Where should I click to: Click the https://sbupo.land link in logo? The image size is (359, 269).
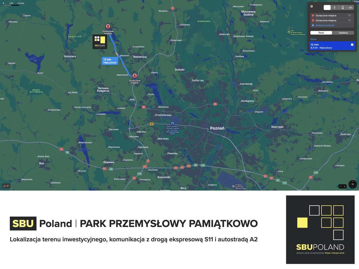click(334, 253)
